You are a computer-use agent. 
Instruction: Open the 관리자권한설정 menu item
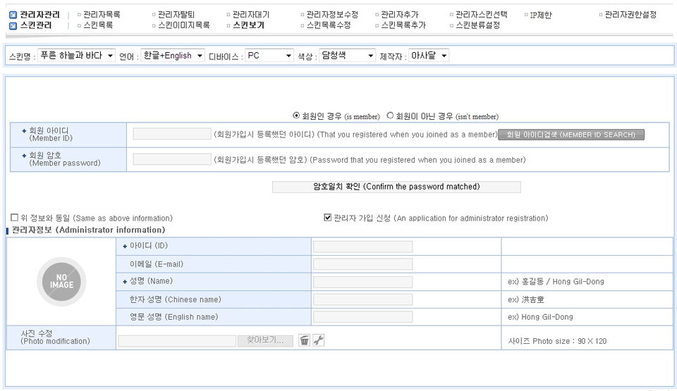[x=630, y=15]
